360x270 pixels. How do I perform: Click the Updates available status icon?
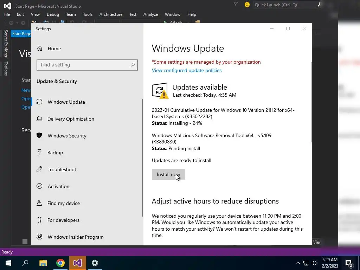160,90
